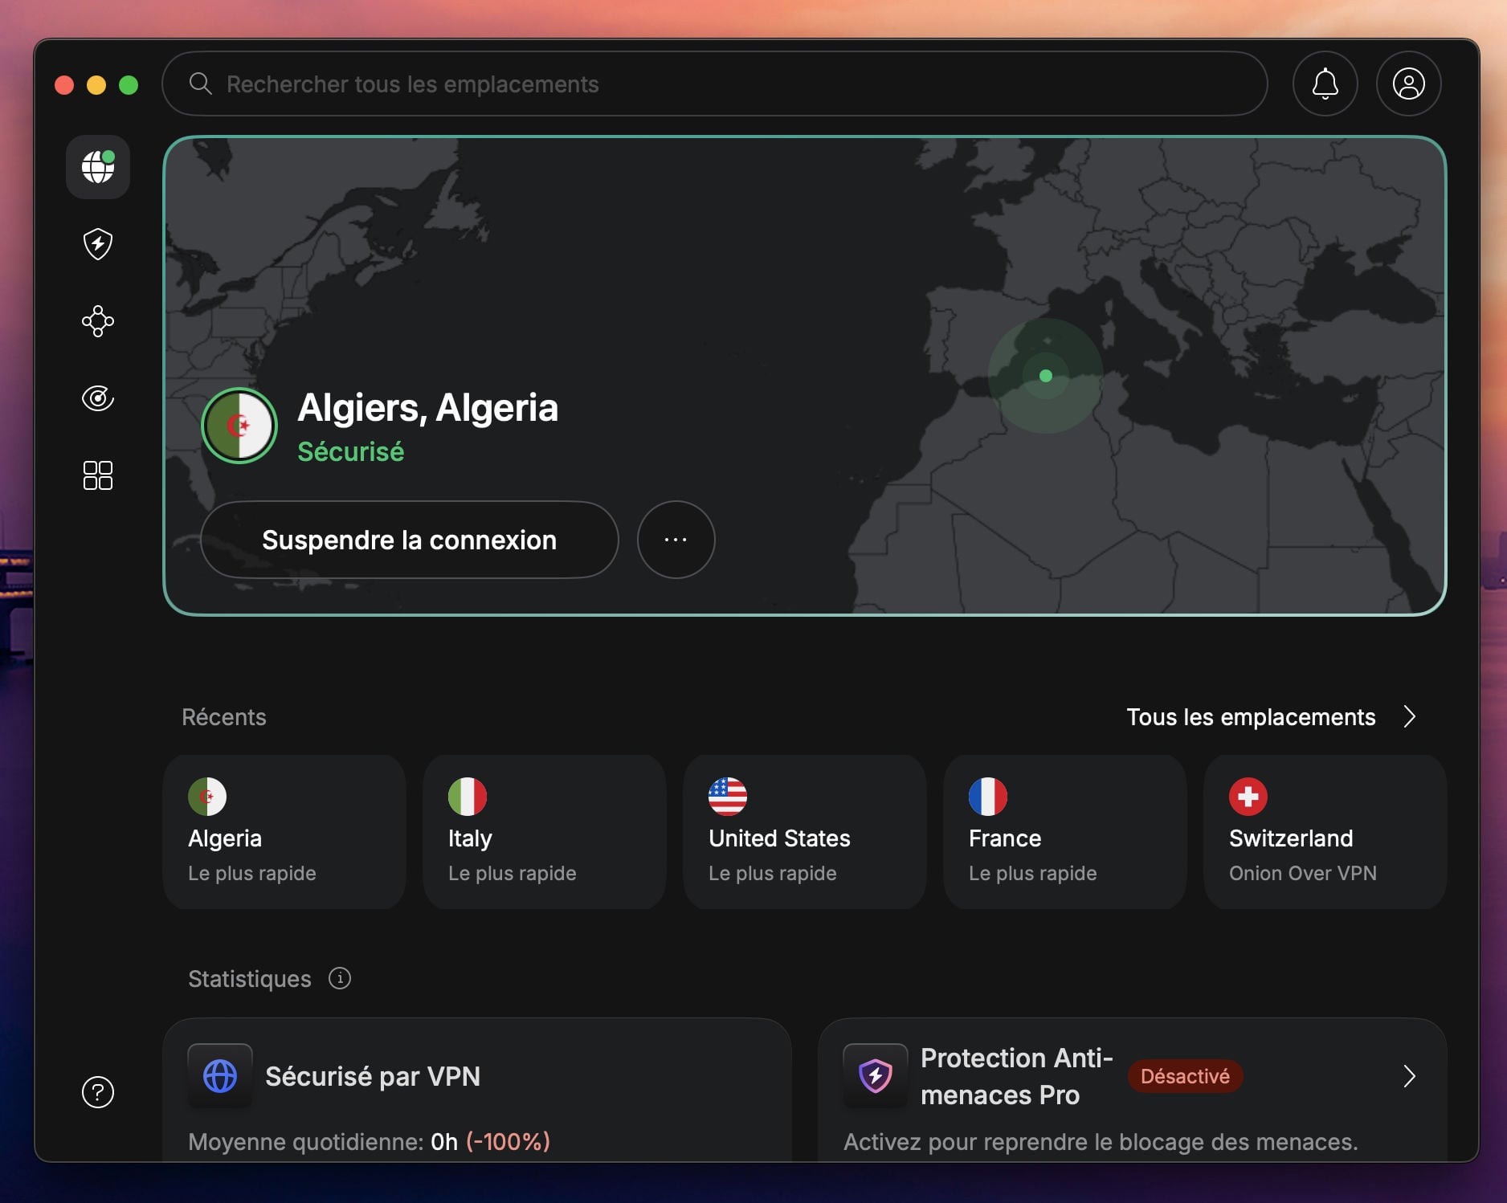Click the magnifying glass search icon
The width and height of the screenshot is (1507, 1203).
point(201,84)
